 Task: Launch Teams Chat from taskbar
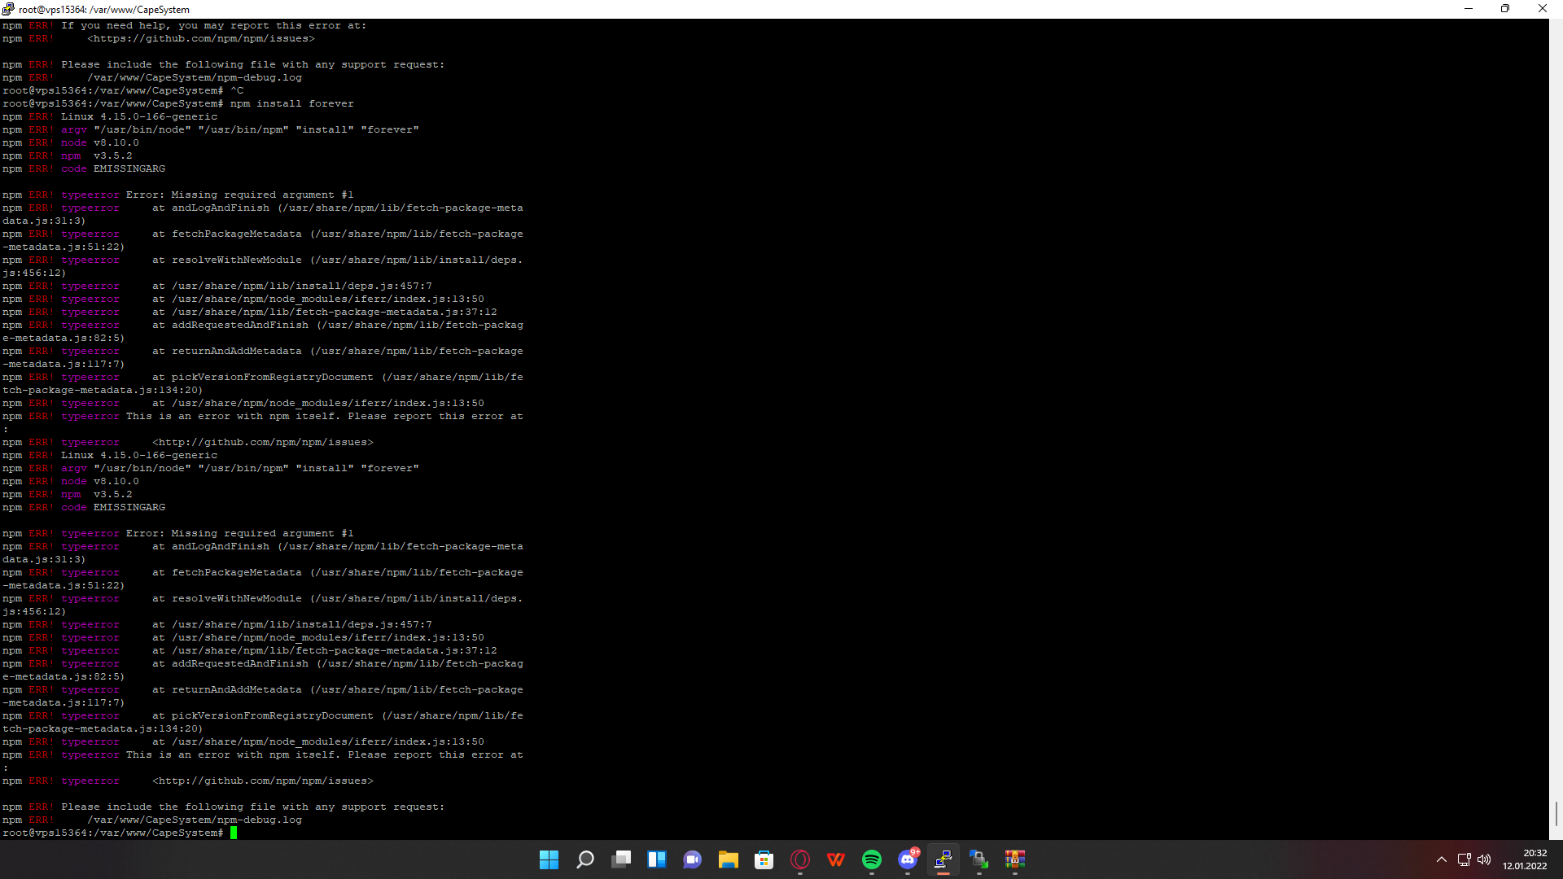[x=693, y=859]
